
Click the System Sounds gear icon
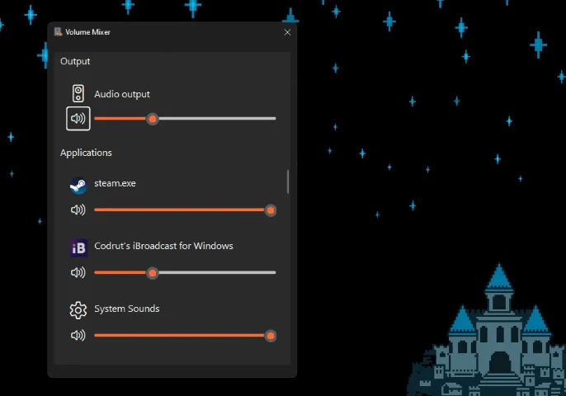point(78,310)
